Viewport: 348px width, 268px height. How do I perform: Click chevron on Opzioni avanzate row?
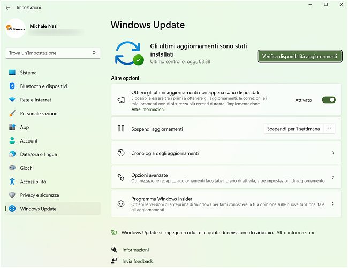pos(333,177)
